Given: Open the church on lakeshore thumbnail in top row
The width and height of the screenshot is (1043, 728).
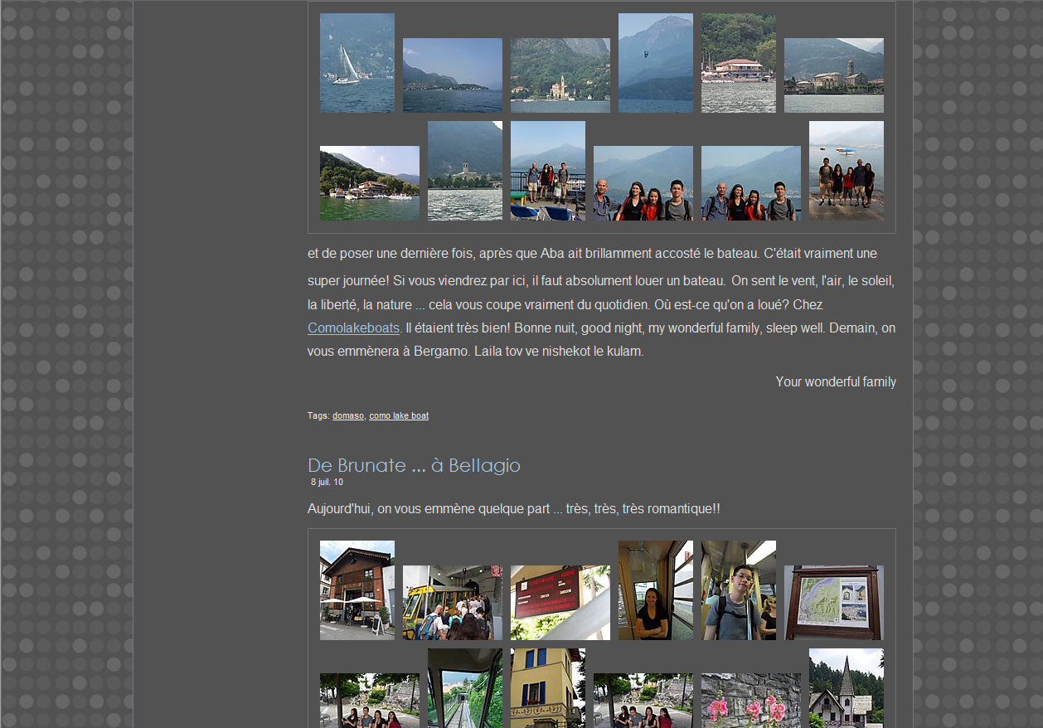Looking at the screenshot, I should (560, 75).
